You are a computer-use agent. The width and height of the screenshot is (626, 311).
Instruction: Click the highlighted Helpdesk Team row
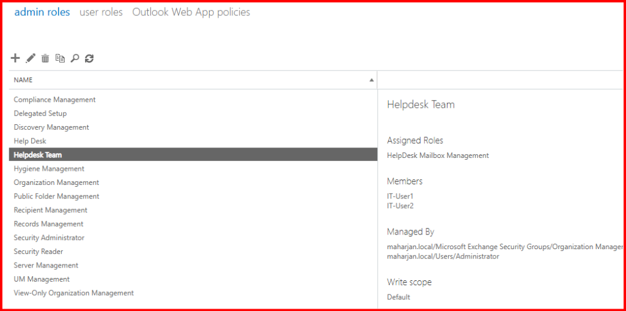[x=38, y=155]
